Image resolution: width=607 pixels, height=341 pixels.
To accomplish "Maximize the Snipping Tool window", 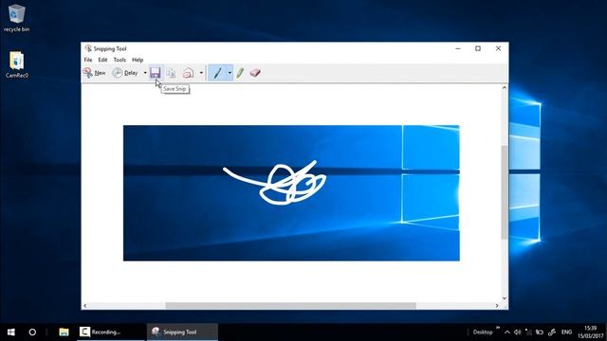I will coord(478,48).
